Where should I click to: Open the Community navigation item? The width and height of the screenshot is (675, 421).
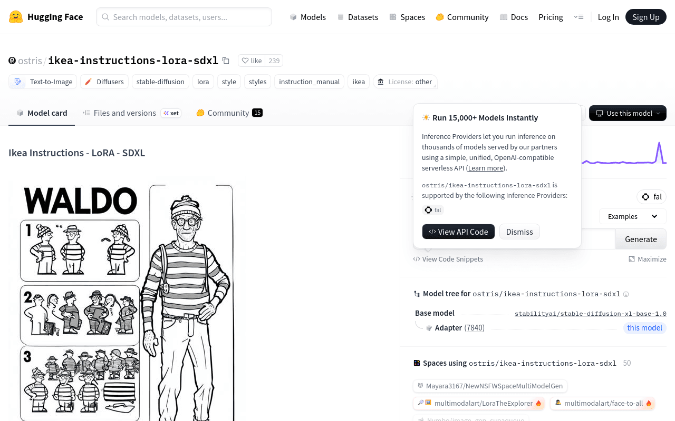click(x=462, y=17)
